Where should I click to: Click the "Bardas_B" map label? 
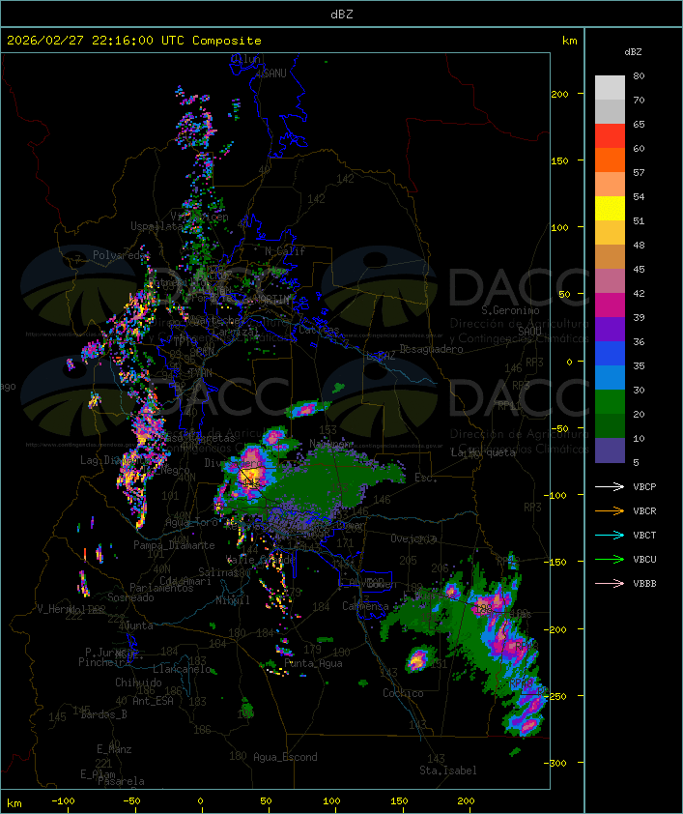point(104,714)
